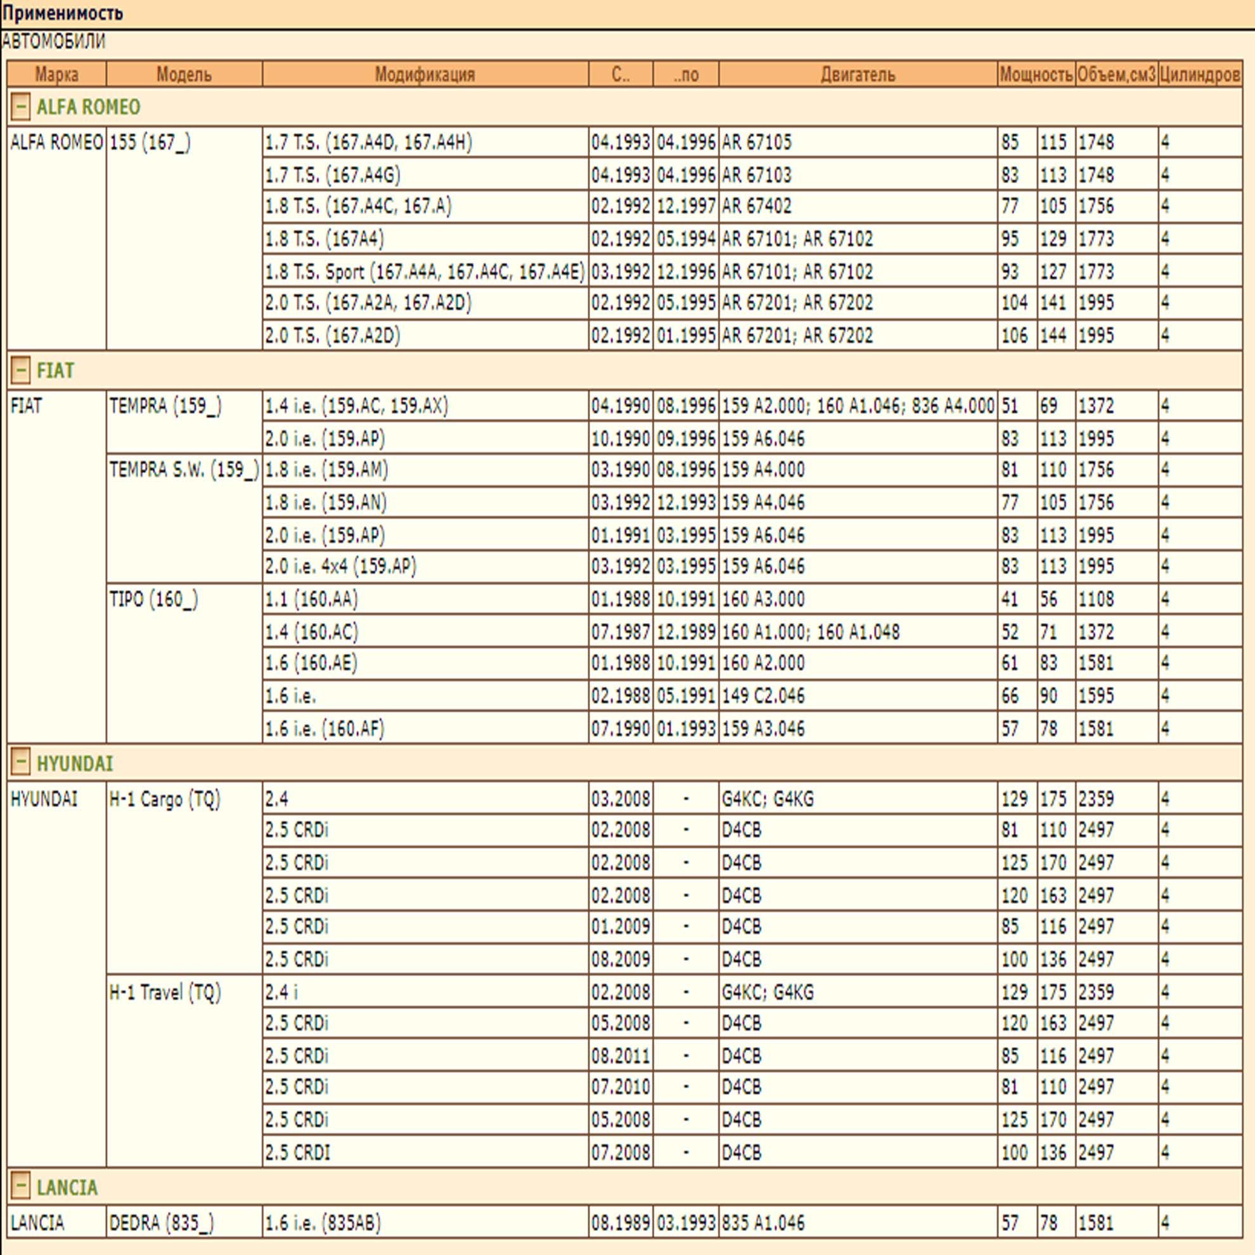Click the Цилиндров column header
This screenshot has width=1255, height=1255.
(x=1200, y=74)
